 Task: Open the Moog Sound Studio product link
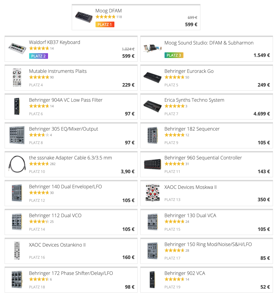click(x=209, y=43)
